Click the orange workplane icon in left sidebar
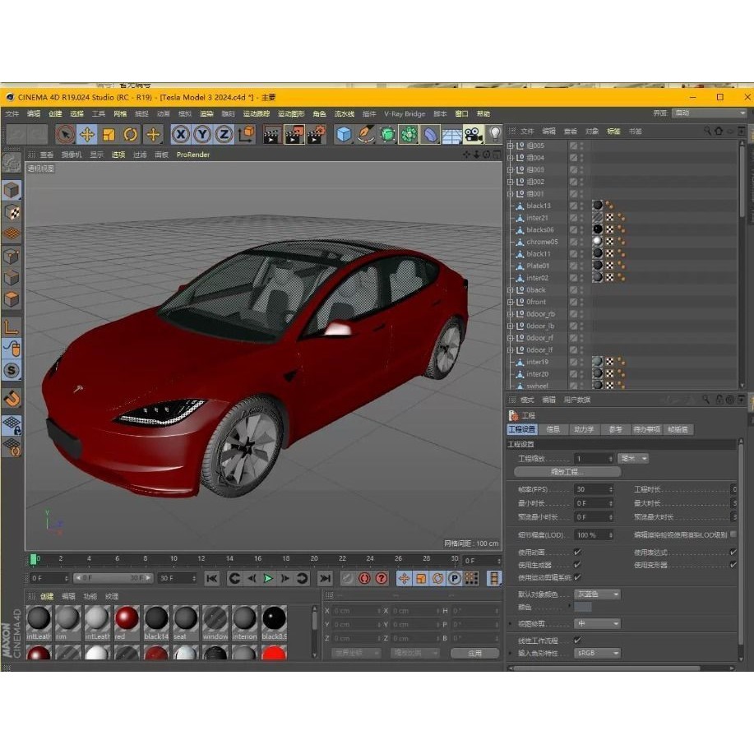The height and width of the screenshot is (754, 754). (x=12, y=234)
